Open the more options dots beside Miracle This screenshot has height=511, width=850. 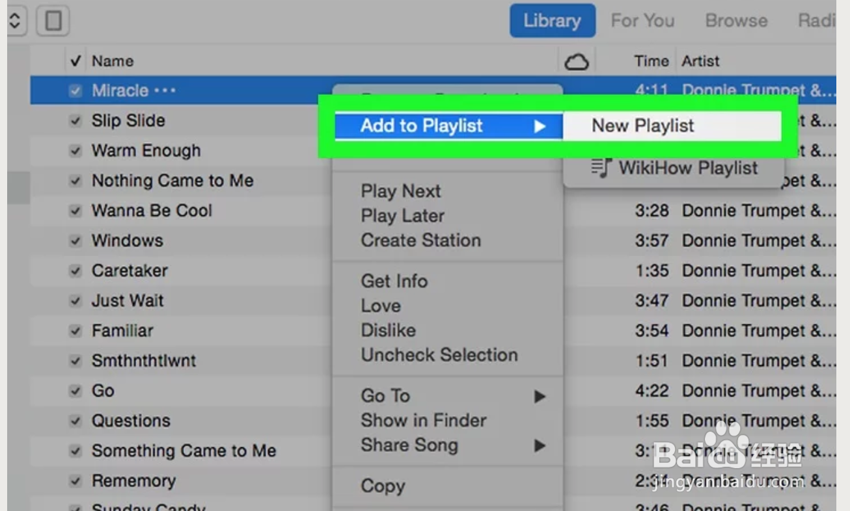[x=165, y=90]
